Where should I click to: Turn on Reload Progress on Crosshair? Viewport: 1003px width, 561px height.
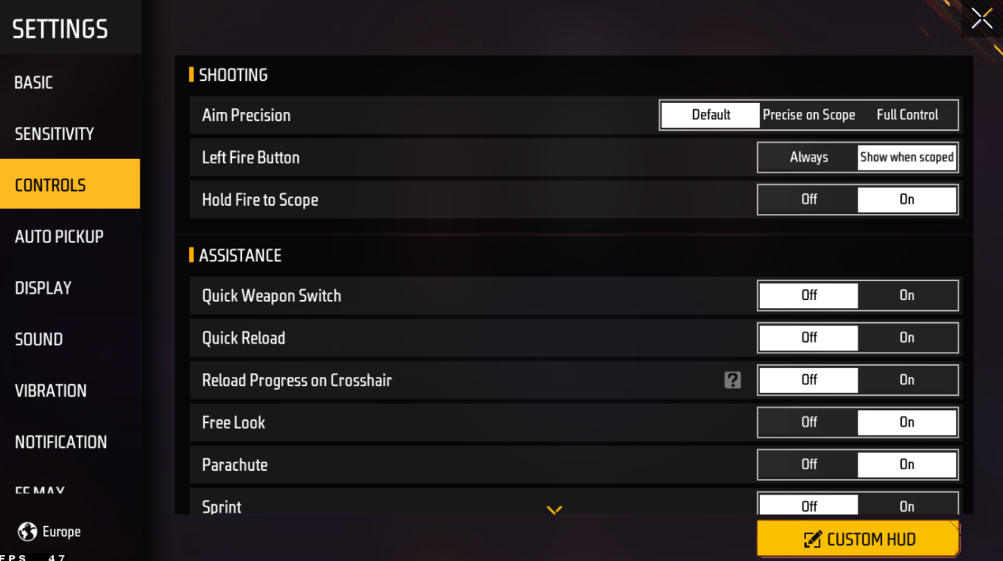click(907, 380)
